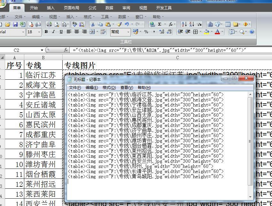Image resolution: width=272 pixels, height=206 pixels.
Task: Open Notepad 格式(O) menu
Action: tap(109, 88)
